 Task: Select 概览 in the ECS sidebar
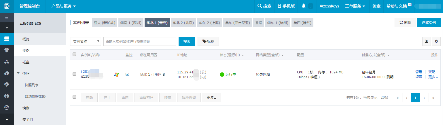40,39
